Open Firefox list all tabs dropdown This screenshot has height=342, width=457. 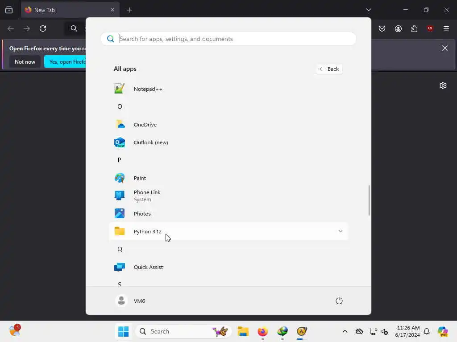[x=368, y=10]
